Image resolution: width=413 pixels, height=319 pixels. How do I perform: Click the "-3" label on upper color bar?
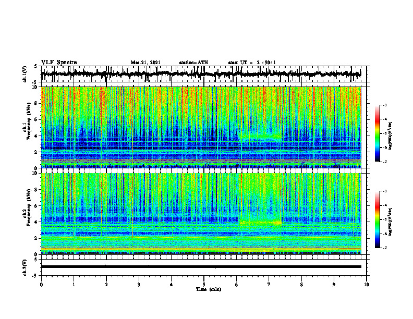384,105
